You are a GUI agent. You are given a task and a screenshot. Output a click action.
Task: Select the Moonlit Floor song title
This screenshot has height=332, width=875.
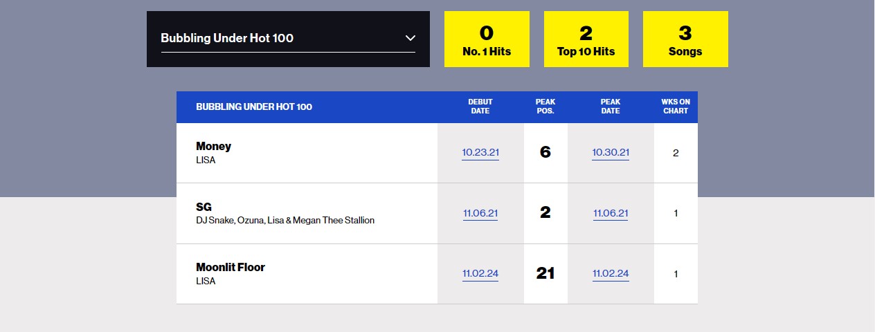pyautogui.click(x=231, y=267)
